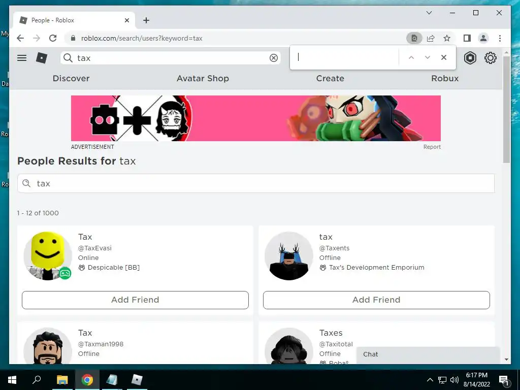Screen dimensions: 520x390
Task: Open the Roblox hamburger navigation menu
Action: click(22, 58)
